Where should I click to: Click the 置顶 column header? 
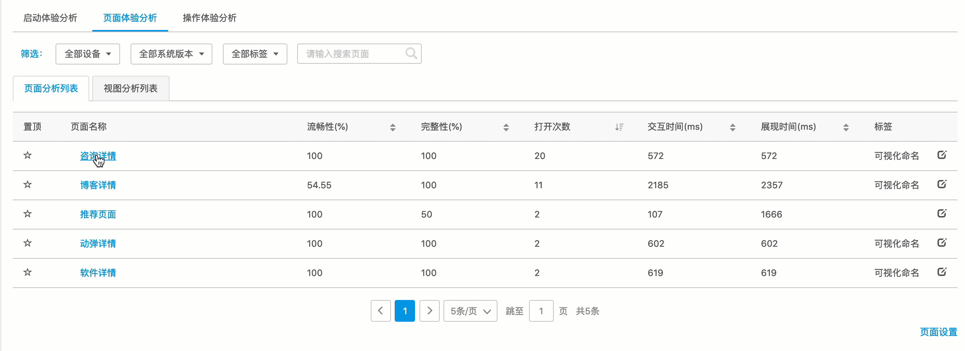tap(32, 127)
